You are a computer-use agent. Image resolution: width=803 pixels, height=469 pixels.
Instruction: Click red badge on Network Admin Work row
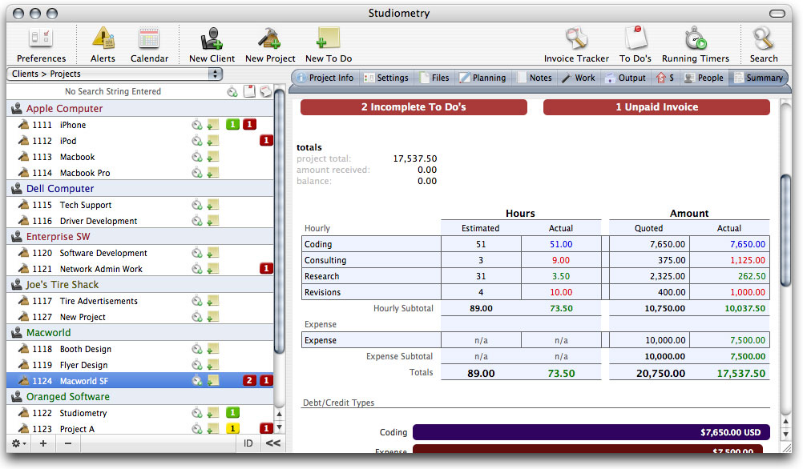266,268
